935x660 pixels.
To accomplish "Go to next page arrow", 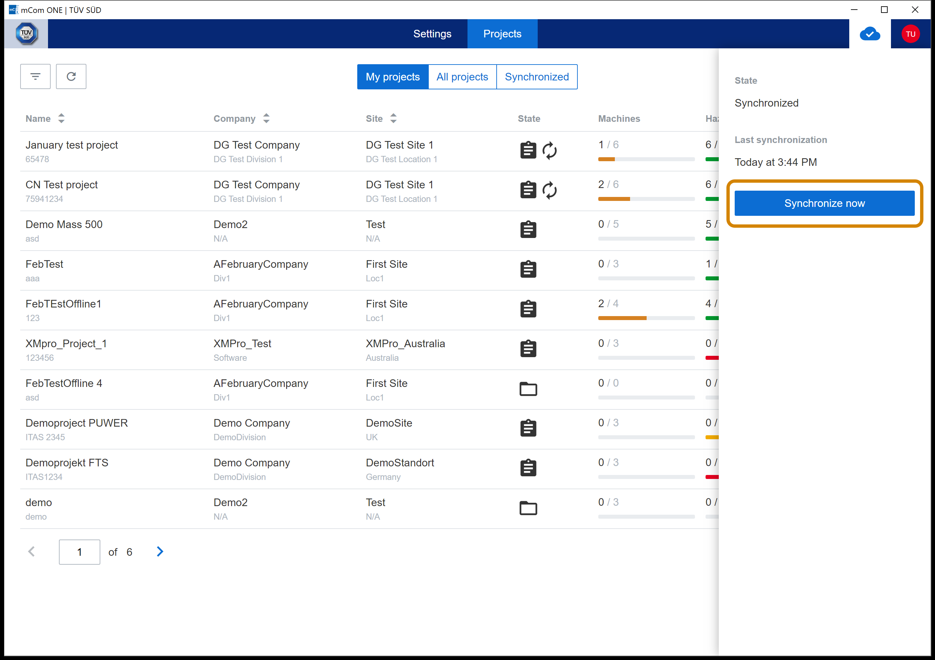I will pyautogui.click(x=160, y=552).
